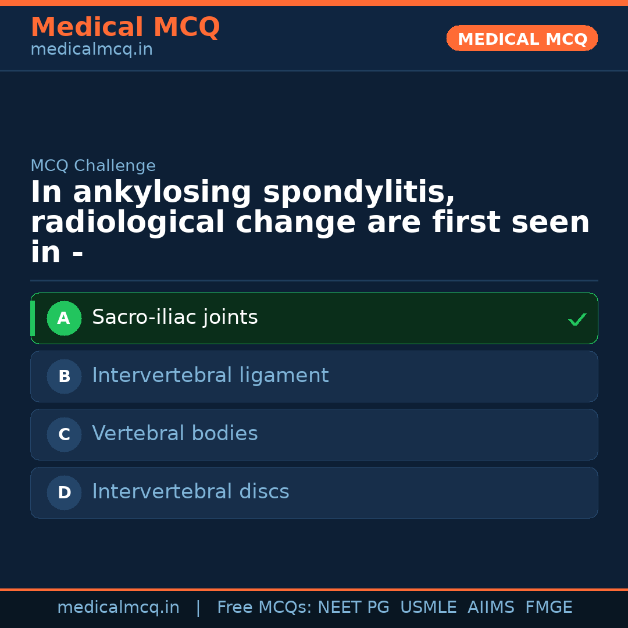Pick the Vertebral bodies answer
628x628 pixels.
[175, 434]
